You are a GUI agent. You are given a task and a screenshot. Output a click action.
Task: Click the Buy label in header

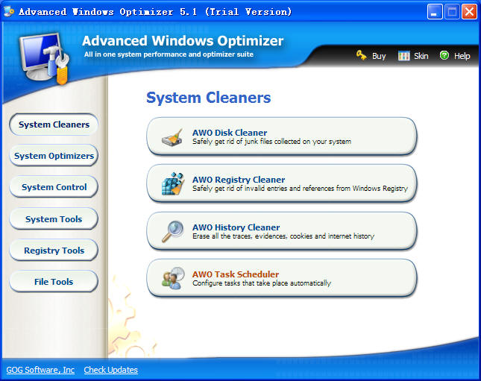[x=379, y=56]
